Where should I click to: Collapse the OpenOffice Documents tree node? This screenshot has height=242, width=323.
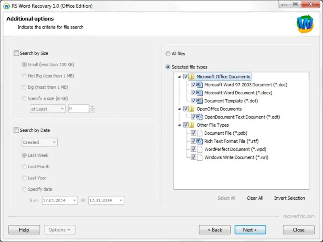(179, 109)
